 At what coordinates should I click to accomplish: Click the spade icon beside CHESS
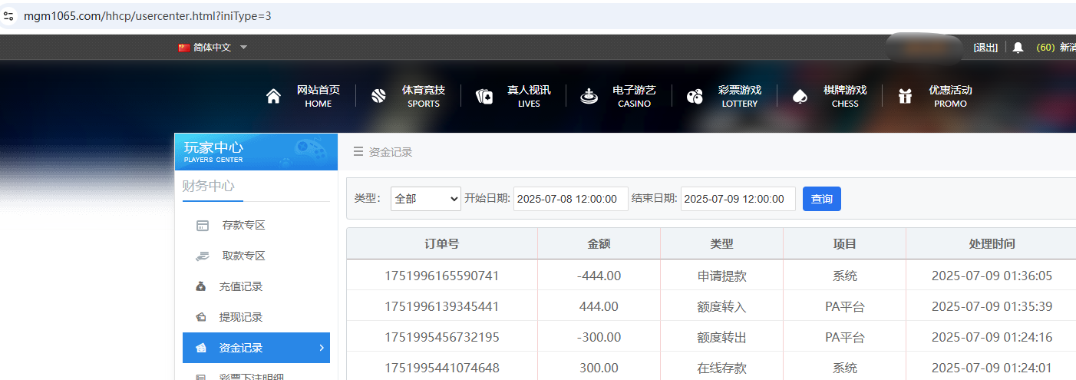tap(800, 97)
